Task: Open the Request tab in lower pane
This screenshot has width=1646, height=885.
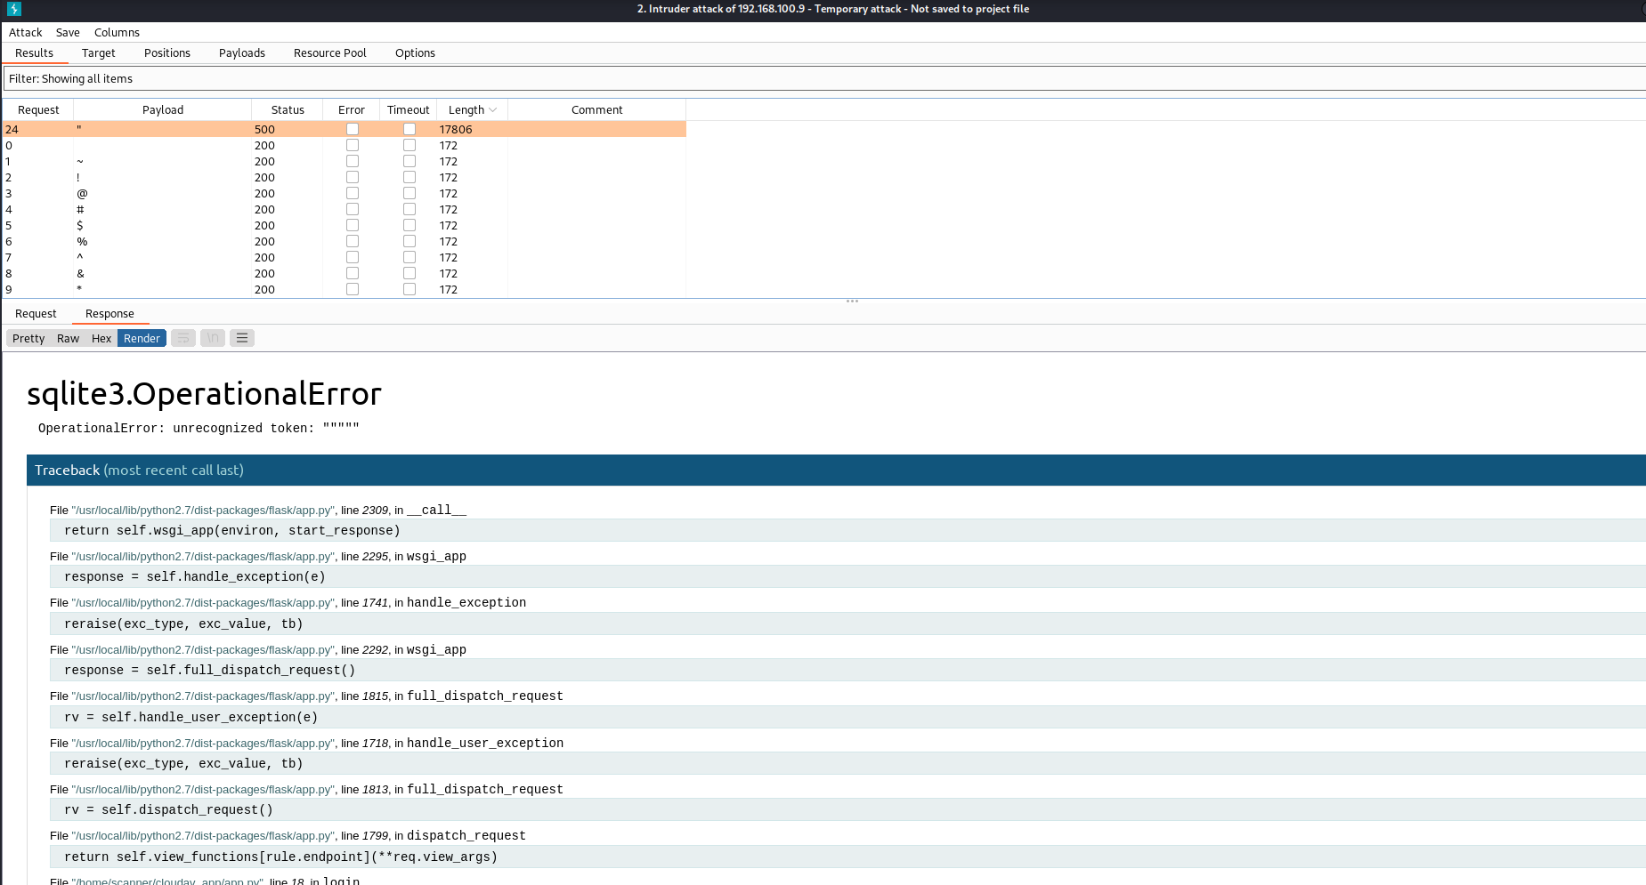Action: 36,314
